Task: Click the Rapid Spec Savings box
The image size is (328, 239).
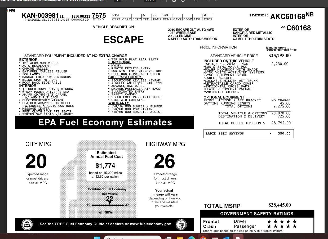Action: [x=249, y=133]
